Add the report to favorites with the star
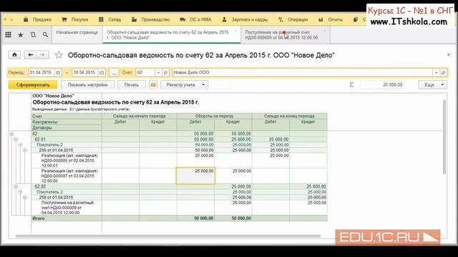Screen dimensions: 458x257 pos(59,55)
